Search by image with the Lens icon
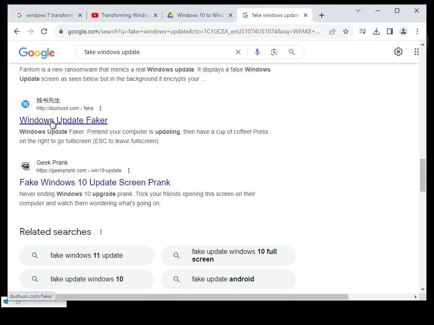The width and height of the screenshot is (434, 325). [x=274, y=52]
